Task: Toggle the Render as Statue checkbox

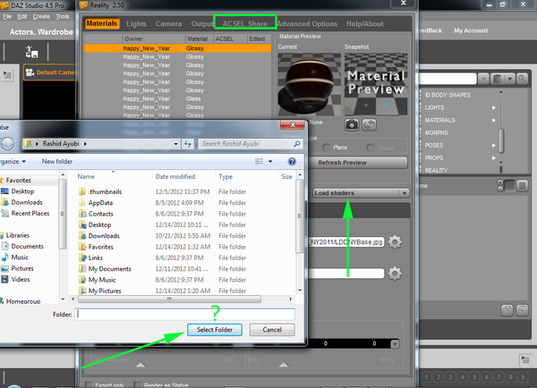Action: (x=138, y=384)
